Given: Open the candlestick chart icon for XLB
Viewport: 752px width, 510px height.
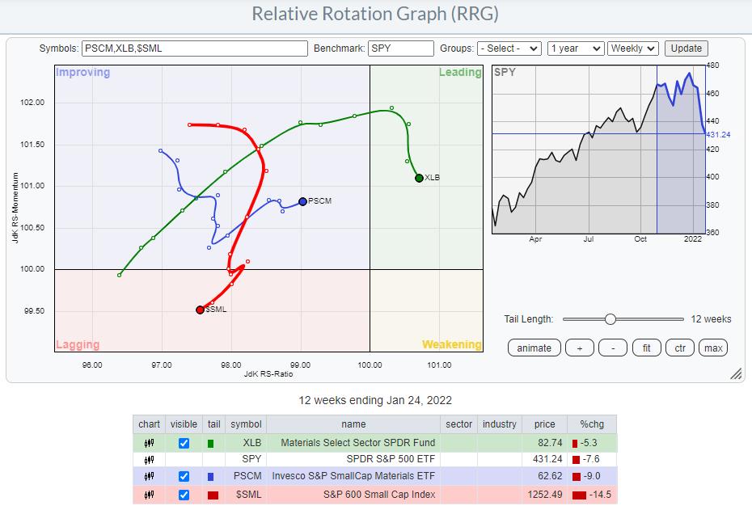Looking at the screenshot, I should coord(149,443).
